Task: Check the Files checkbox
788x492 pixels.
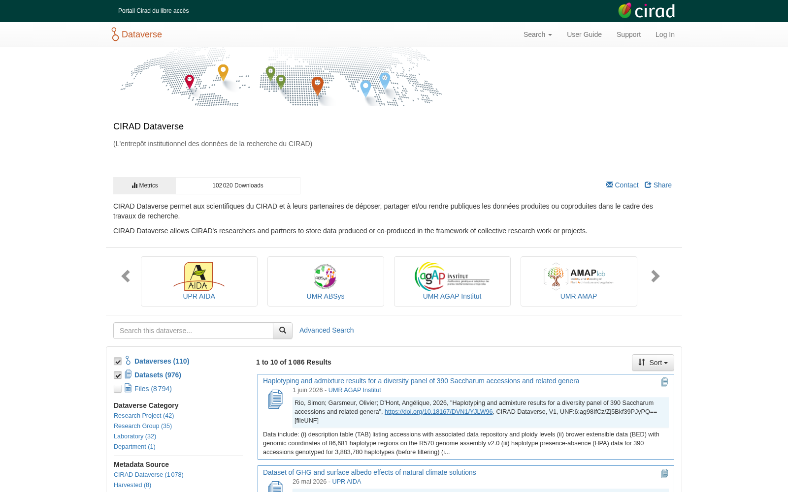Action: click(118, 389)
